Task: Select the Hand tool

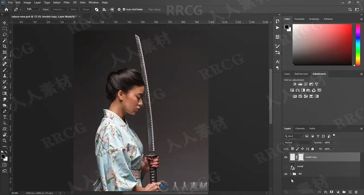Action: tap(5, 135)
